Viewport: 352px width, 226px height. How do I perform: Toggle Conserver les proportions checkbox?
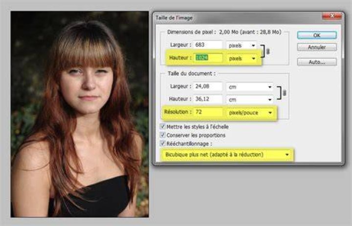click(x=162, y=135)
